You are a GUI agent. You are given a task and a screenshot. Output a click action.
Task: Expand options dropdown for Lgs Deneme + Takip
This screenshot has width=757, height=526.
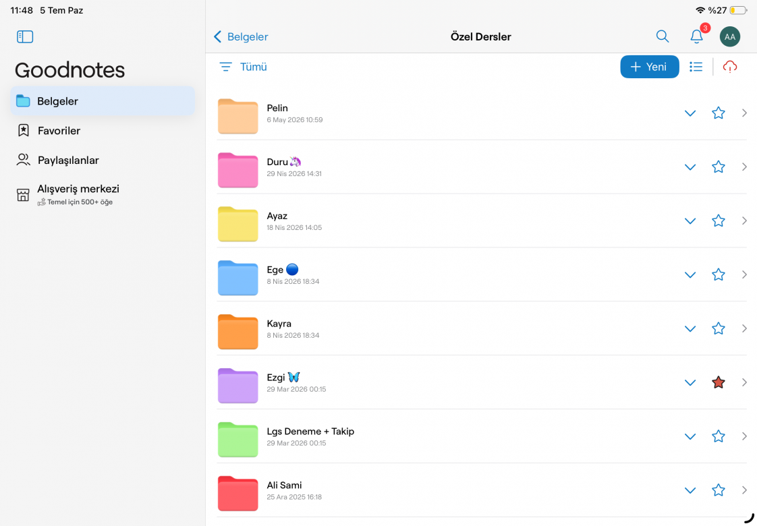(x=690, y=437)
